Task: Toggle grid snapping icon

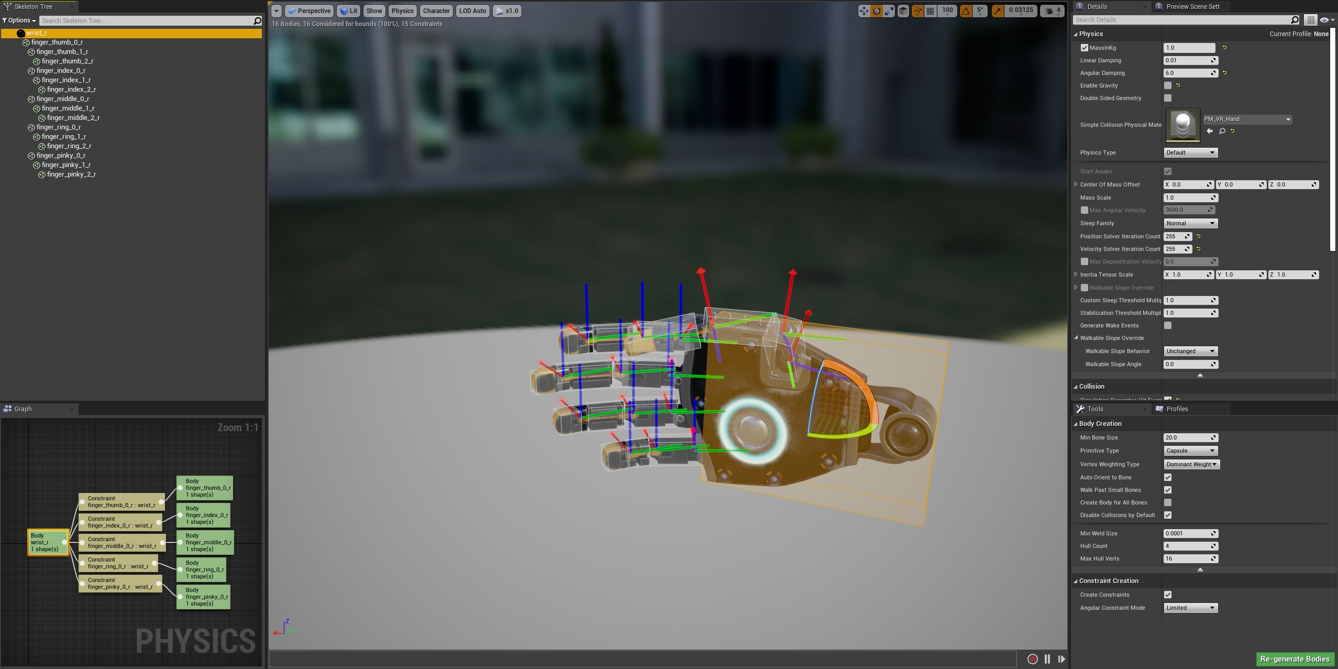Action: click(x=931, y=11)
